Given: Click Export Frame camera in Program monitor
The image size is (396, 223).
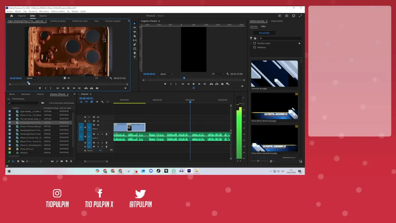Looking at the screenshot, I should tap(222, 84).
